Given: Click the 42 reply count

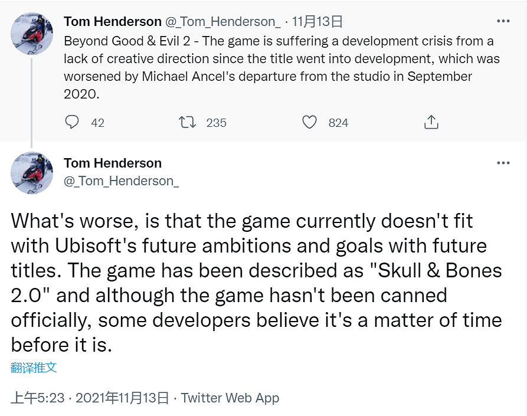Looking at the screenshot, I should [x=97, y=123].
